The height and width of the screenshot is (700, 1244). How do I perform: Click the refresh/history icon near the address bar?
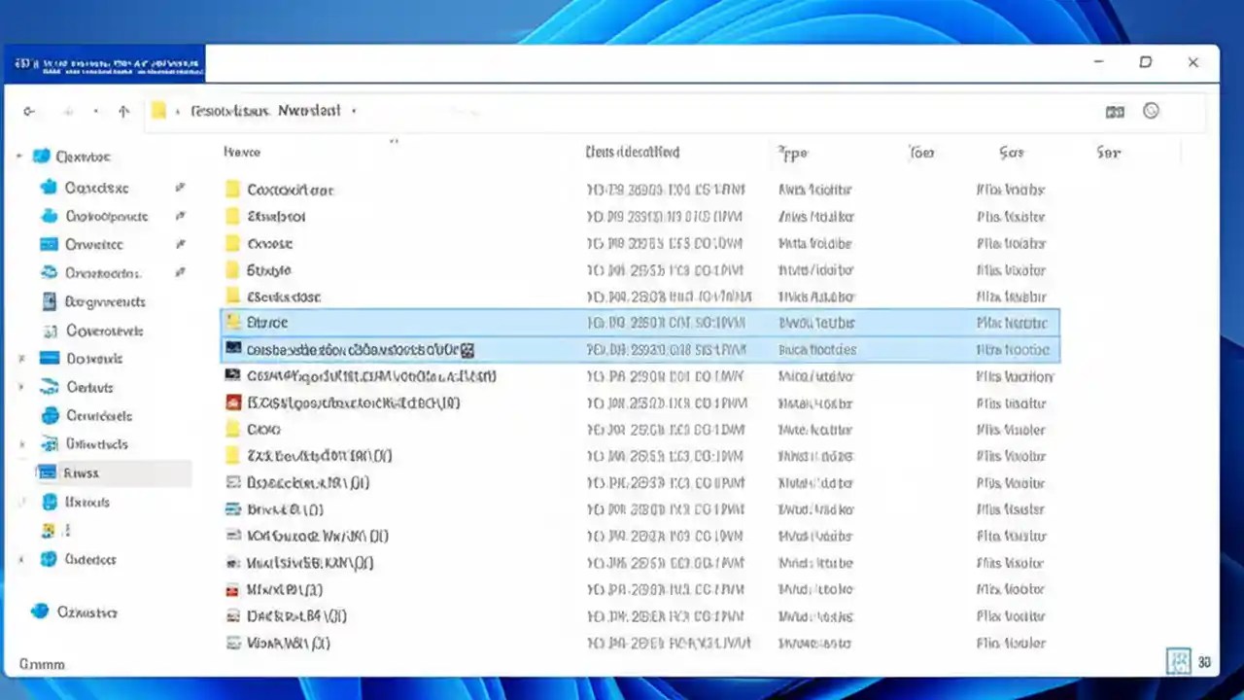pyautogui.click(x=1152, y=111)
